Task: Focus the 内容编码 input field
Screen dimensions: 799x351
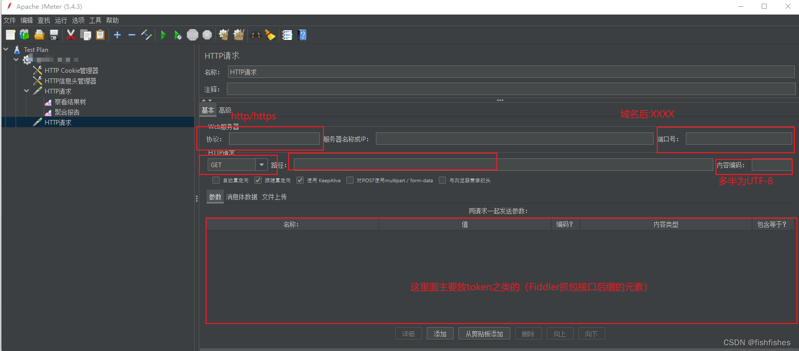Action: pyautogui.click(x=772, y=165)
